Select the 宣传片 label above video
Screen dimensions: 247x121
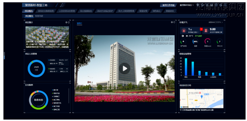pyautogui.click(x=79, y=23)
